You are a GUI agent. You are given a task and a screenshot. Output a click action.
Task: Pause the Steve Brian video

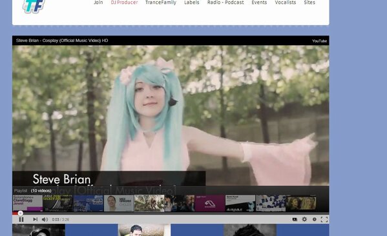pyautogui.click(x=21, y=219)
